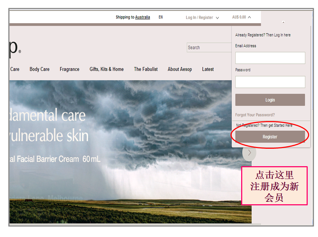Focus the Password input box

(270, 82)
